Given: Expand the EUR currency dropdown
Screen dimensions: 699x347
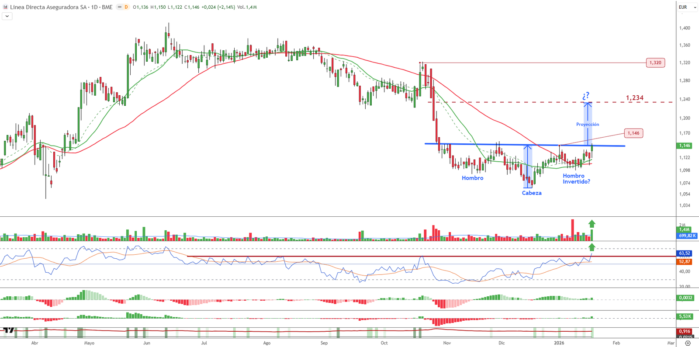Looking at the screenshot, I should pos(687,7).
